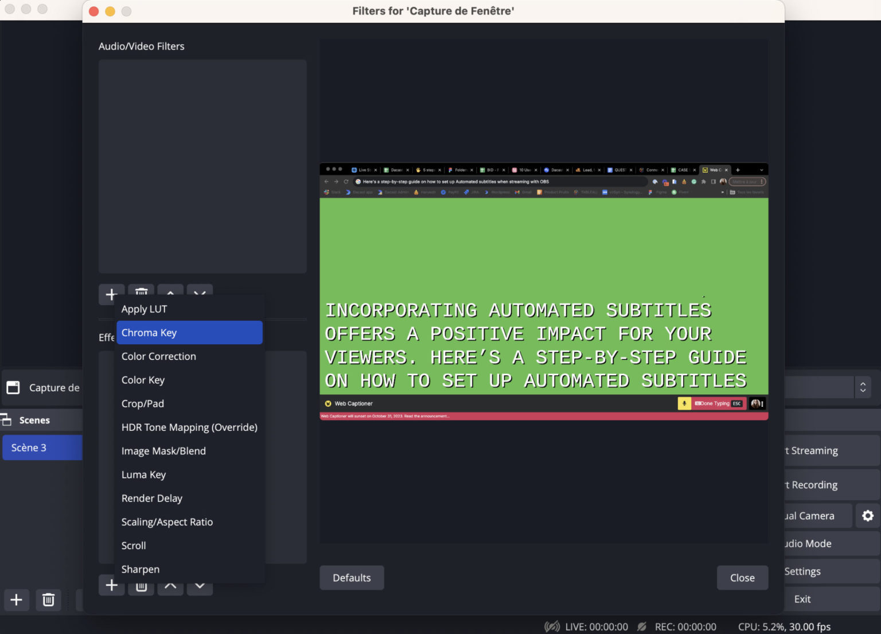881x634 pixels.
Task: Click the up-arrow icon to move filter up
Action: click(170, 294)
